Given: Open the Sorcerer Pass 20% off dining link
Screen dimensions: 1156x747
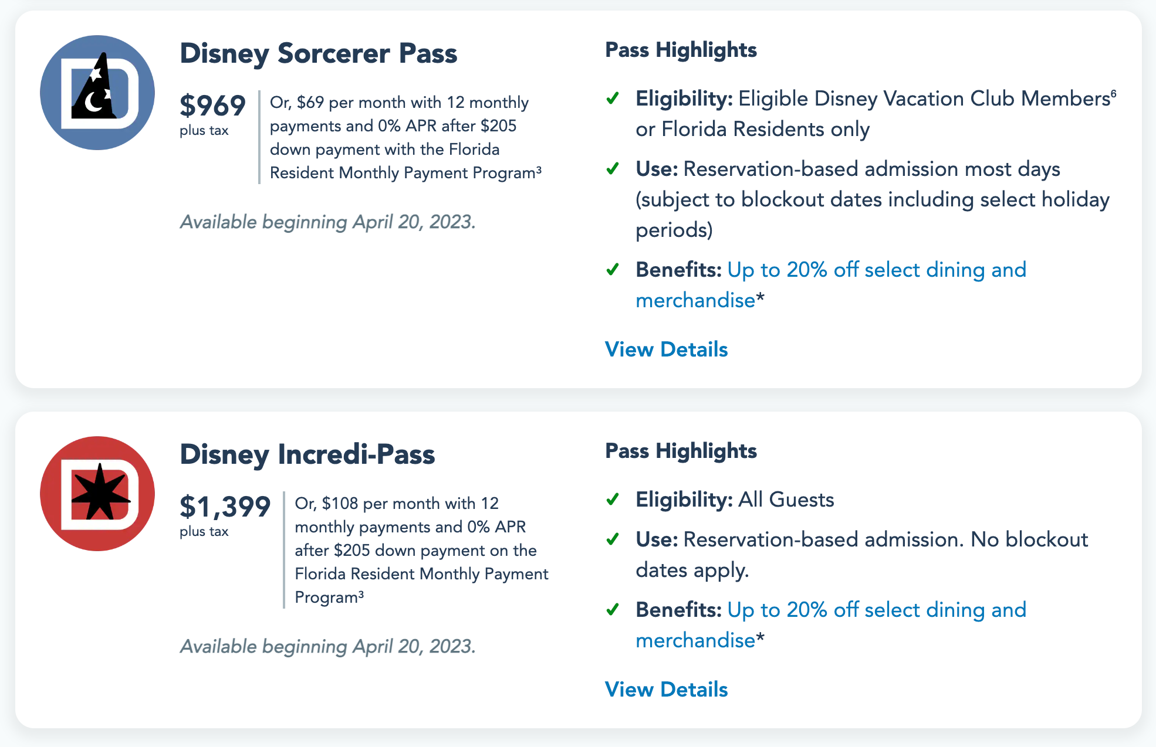Looking at the screenshot, I should coord(877,270).
